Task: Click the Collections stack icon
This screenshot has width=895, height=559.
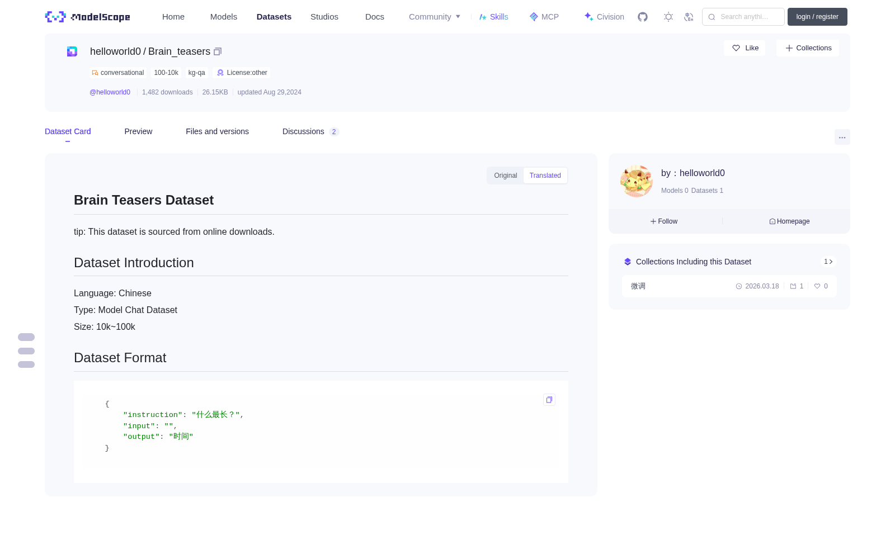Action: (x=628, y=262)
